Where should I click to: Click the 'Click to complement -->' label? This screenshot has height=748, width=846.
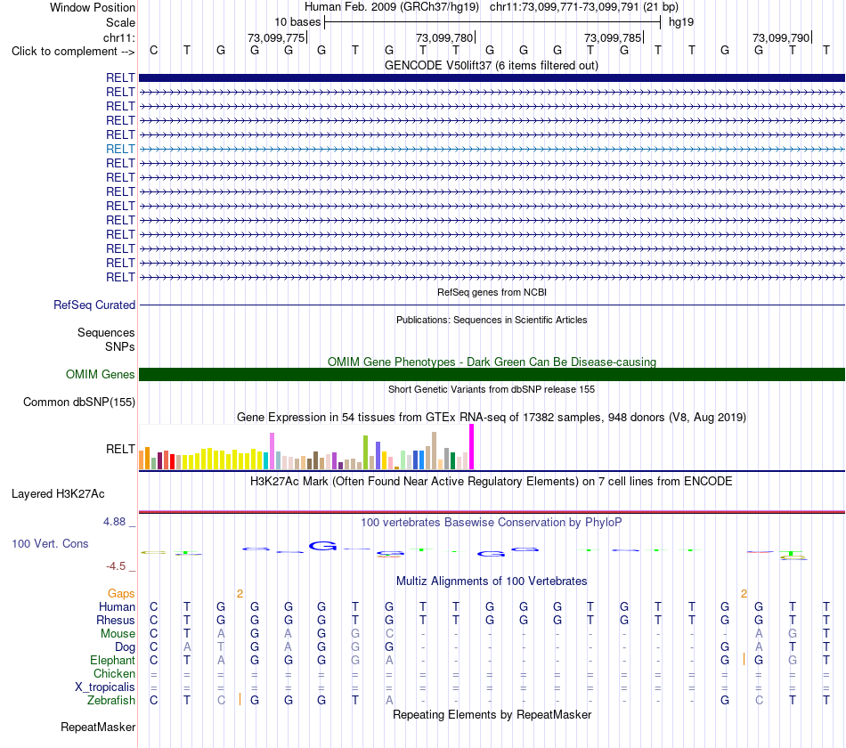[x=73, y=52]
